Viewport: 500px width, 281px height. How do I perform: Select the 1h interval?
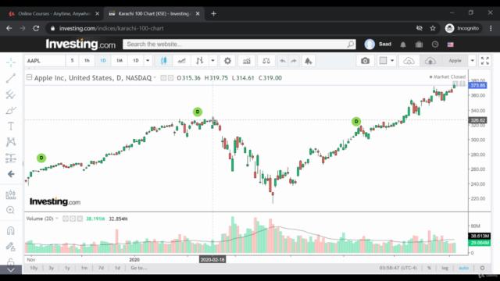click(x=87, y=61)
